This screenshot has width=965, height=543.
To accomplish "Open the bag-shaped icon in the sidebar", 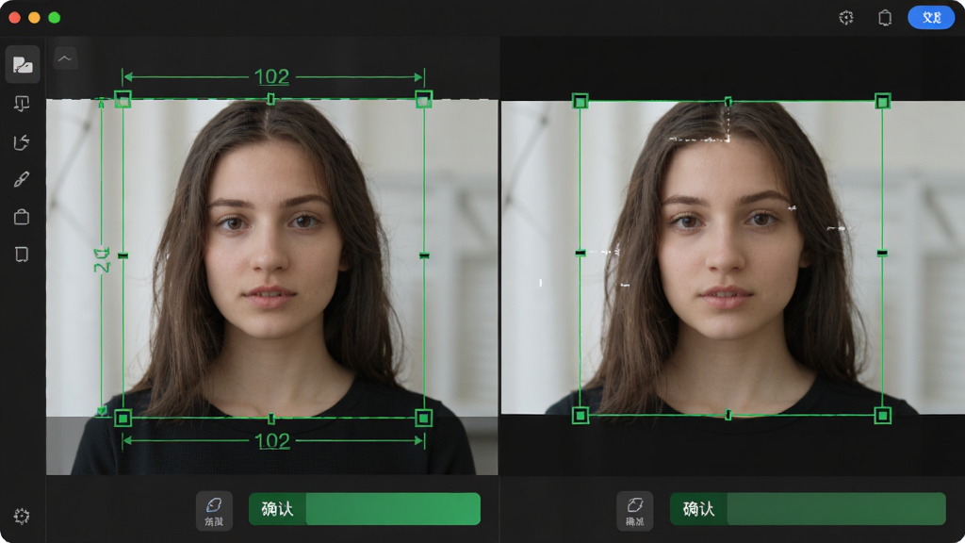I will [x=22, y=217].
